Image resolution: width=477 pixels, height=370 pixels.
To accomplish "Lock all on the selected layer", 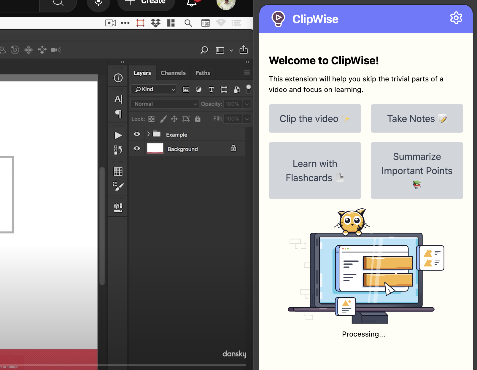I will (x=198, y=119).
